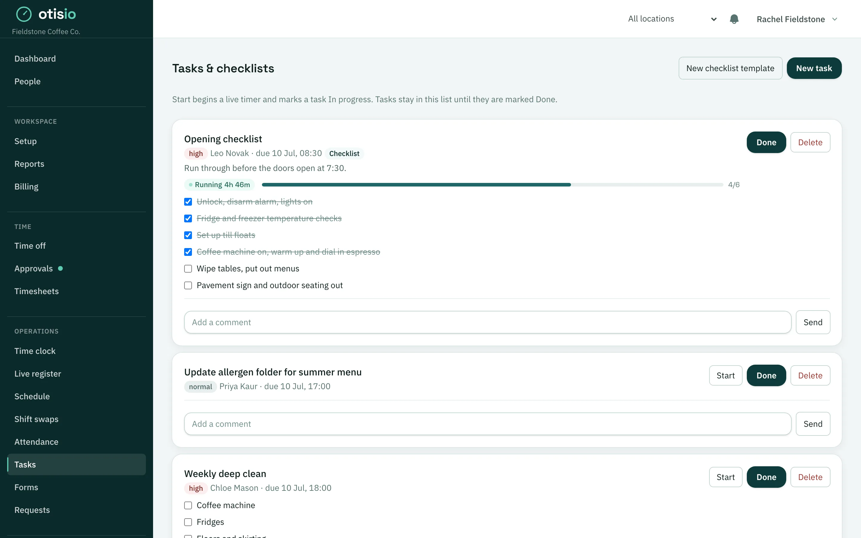The width and height of the screenshot is (861, 538).
Task: Open the All locations dropdown
Action: pyautogui.click(x=672, y=19)
